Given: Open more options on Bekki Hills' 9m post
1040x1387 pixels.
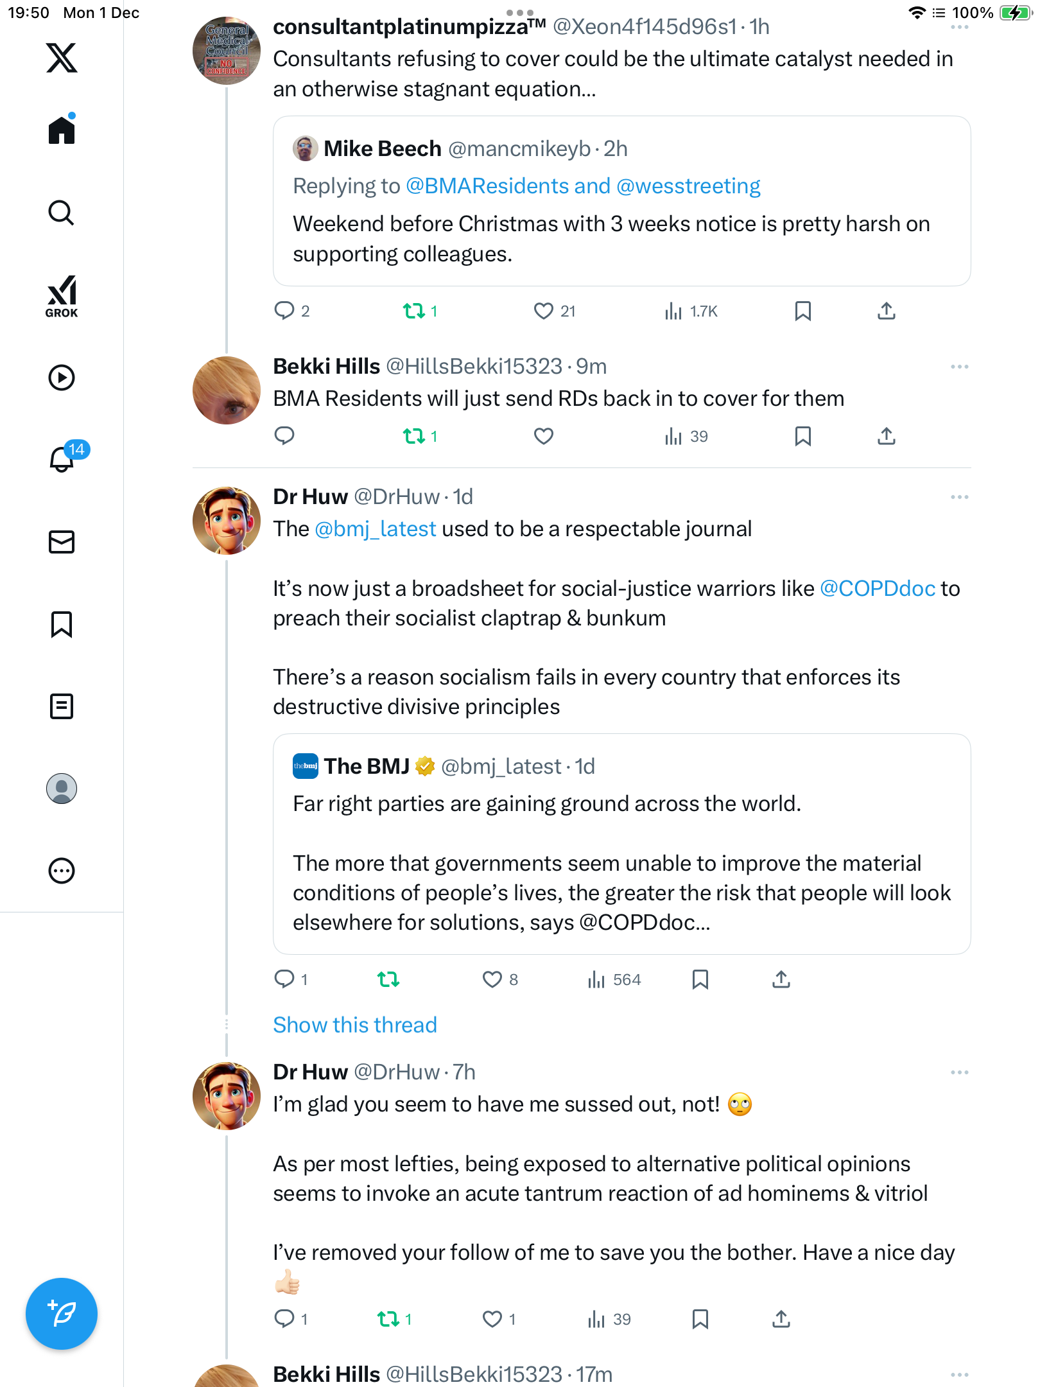Looking at the screenshot, I should pos(959,367).
